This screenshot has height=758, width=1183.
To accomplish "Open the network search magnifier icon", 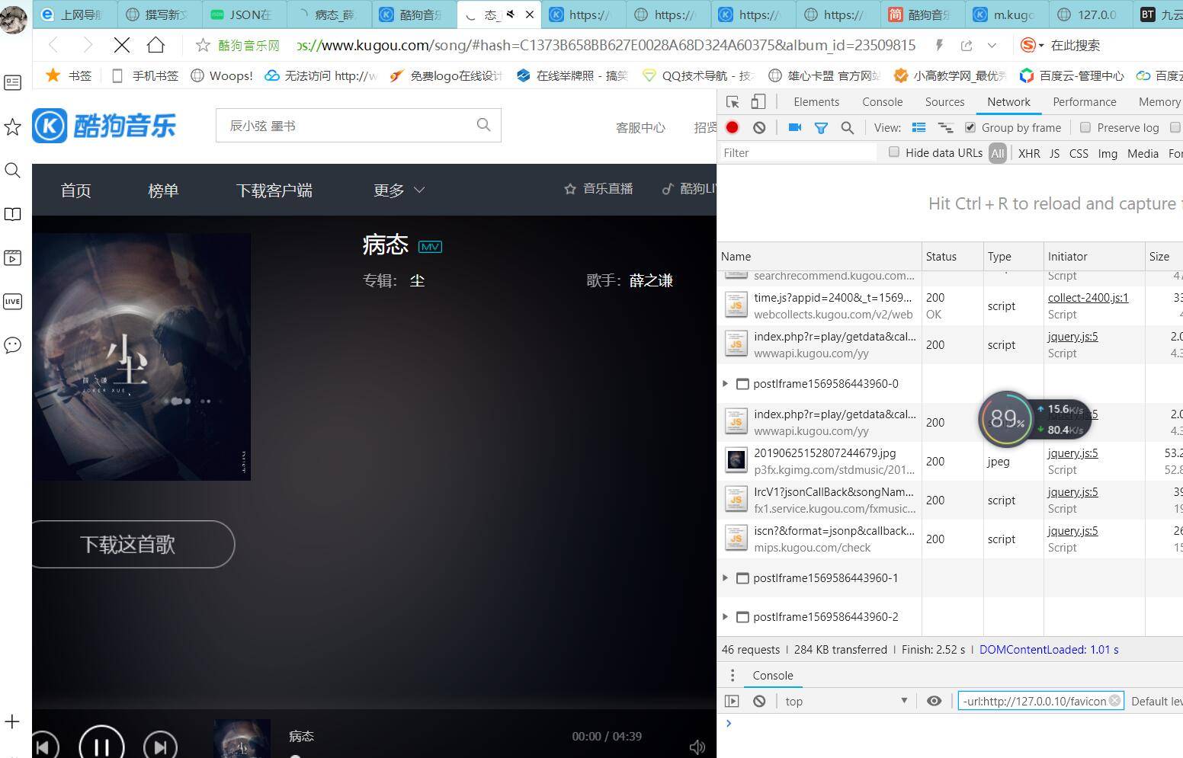I will pyautogui.click(x=847, y=128).
